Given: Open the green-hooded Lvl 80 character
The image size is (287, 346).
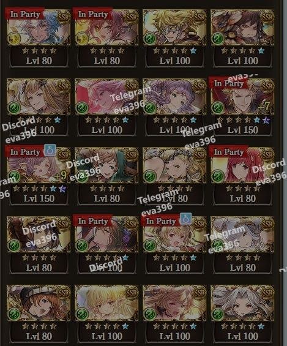Looking at the screenshot, I should click(106, 165).
